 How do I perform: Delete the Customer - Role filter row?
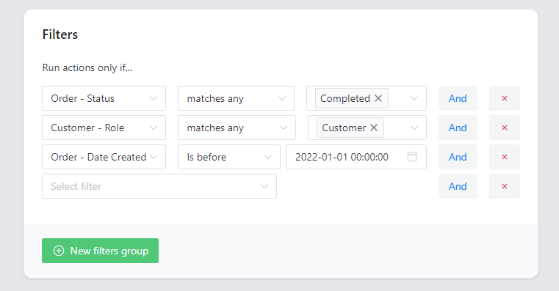coord(505,128)
